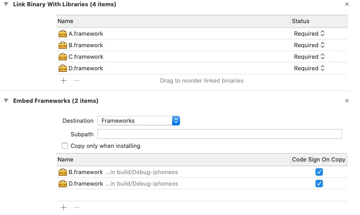The width and height of the screenshot is (360, 215).
Task: Change D.framework Required status in Link Binary
Action: [x=309, y=68]
